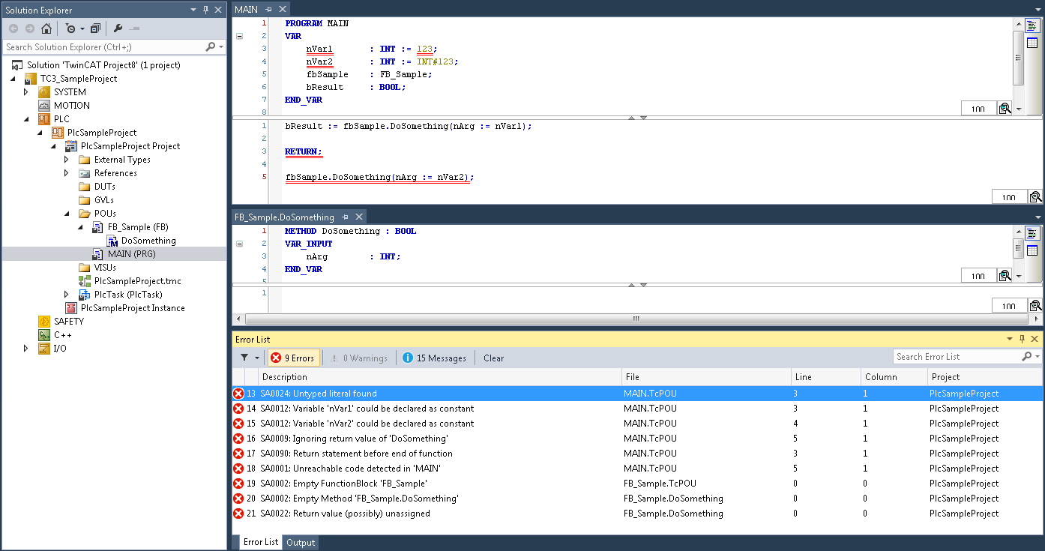The image size is (1045, 551).
Task: Focus the Search Error List field
Action: point(957,357)
